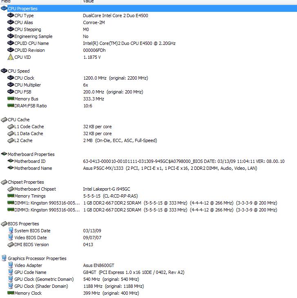
Task: Click the chip icon beside CPU Speed
Action: 4,71
